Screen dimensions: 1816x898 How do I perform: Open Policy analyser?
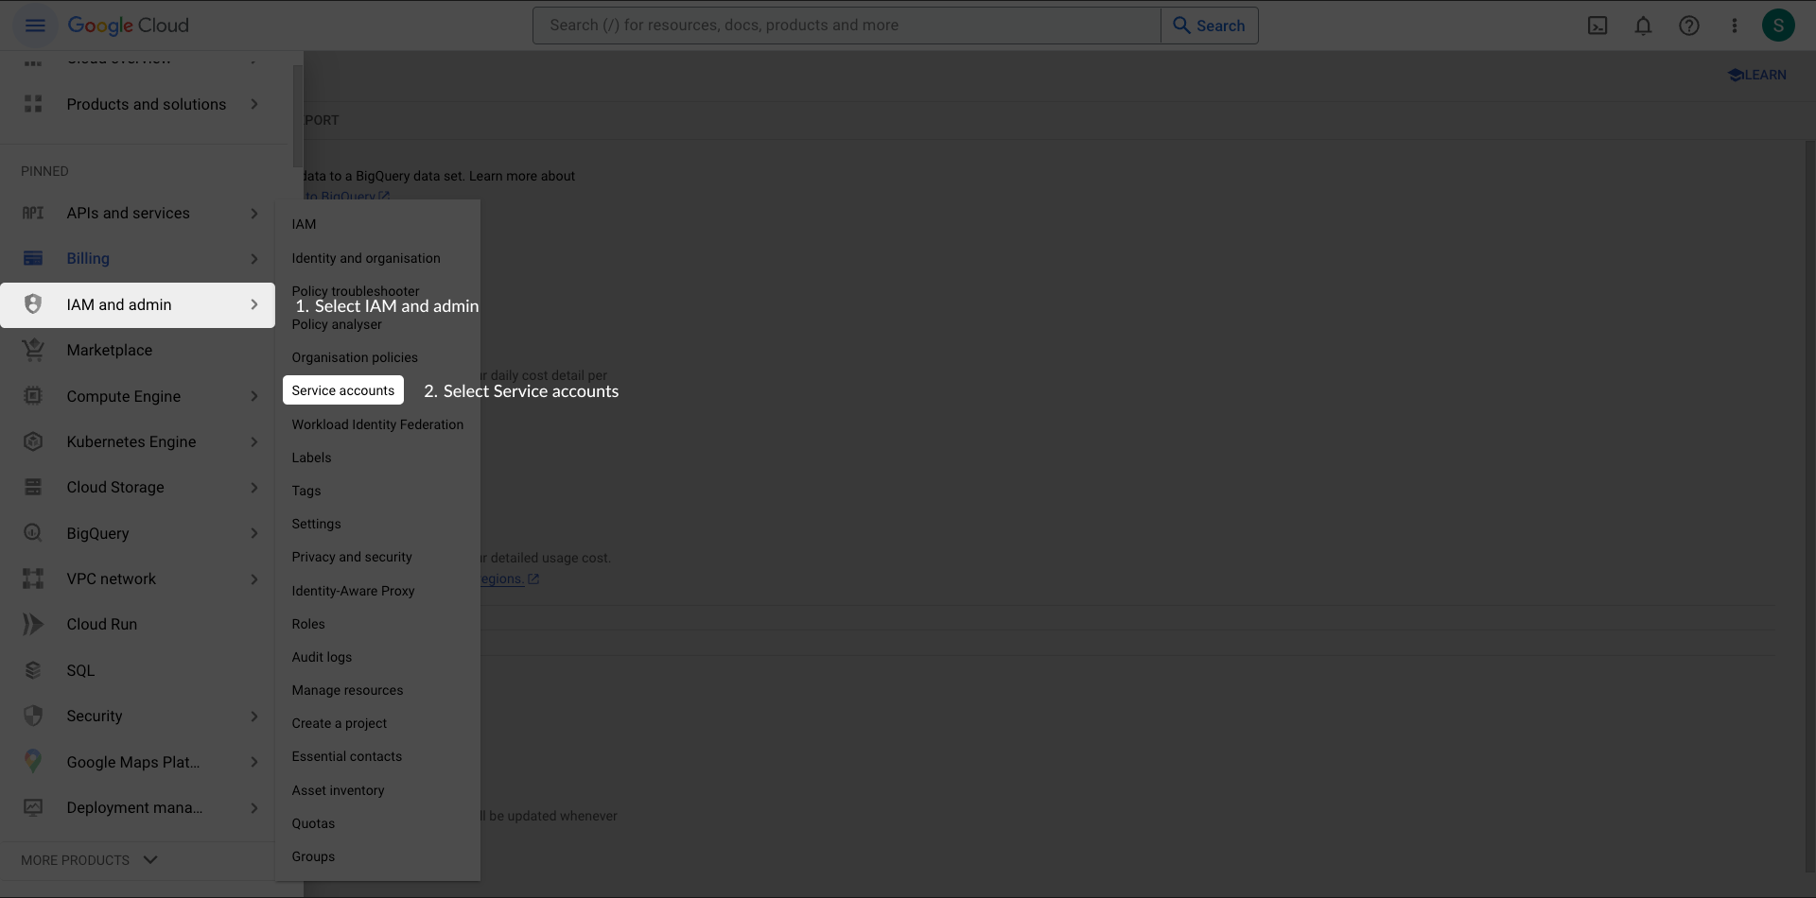pyautogui.click(x=337, y=324)
